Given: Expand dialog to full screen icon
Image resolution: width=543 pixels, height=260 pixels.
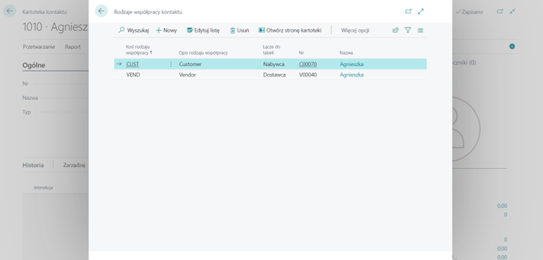Looking at the screenshot, I should pyautogui.click(x=421, y=11).
